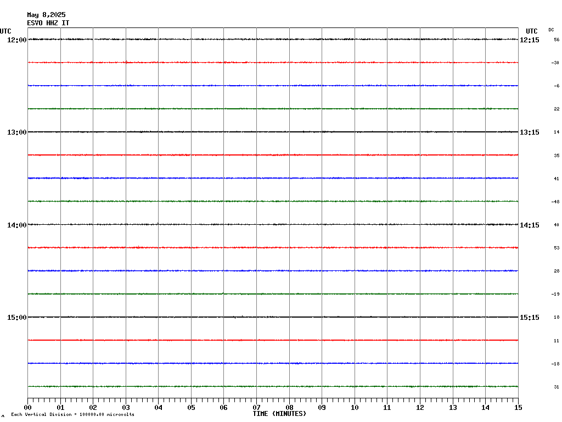This screenshot has height=422, width=562.
Task: Click minute label 04 on the time axis
Action: click(x=159, y=408)
